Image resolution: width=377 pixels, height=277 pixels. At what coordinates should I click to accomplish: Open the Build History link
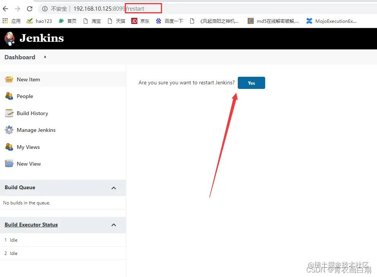pyautogui.click(x=32, y=113)
